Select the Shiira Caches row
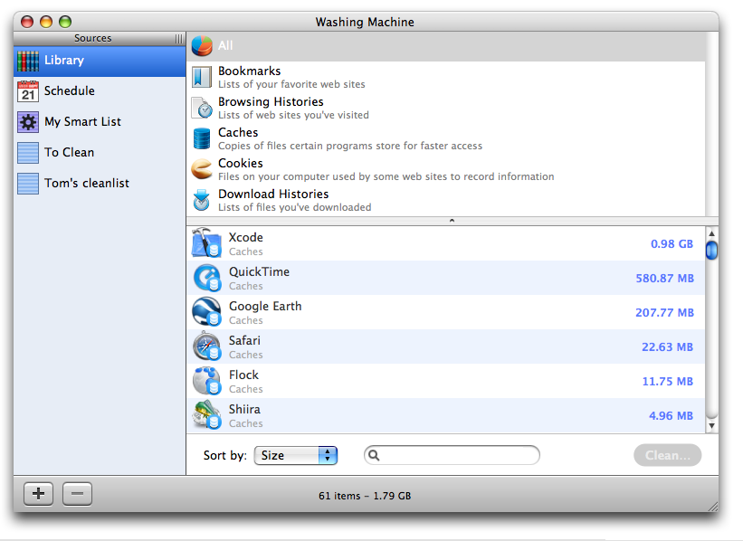The width and height of the screenshot is (743, 541). [446, 415]
